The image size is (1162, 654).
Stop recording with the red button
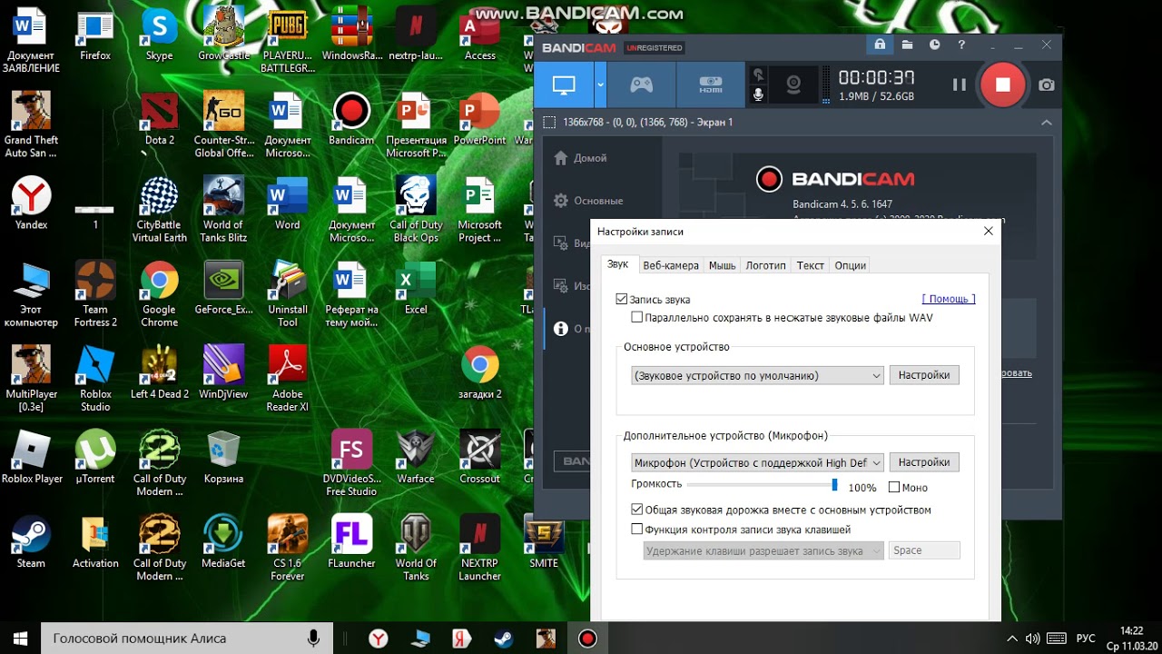(1002, 84)
